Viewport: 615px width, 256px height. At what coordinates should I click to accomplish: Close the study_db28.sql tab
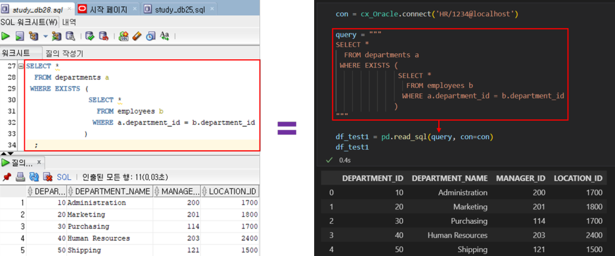click(x=70, y=9)
